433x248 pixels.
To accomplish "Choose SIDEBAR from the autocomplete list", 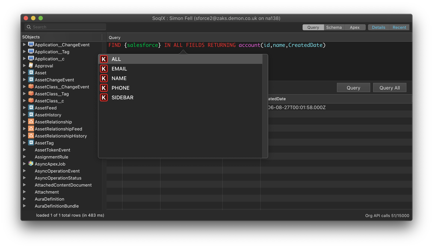I will [x=180, y=97].
